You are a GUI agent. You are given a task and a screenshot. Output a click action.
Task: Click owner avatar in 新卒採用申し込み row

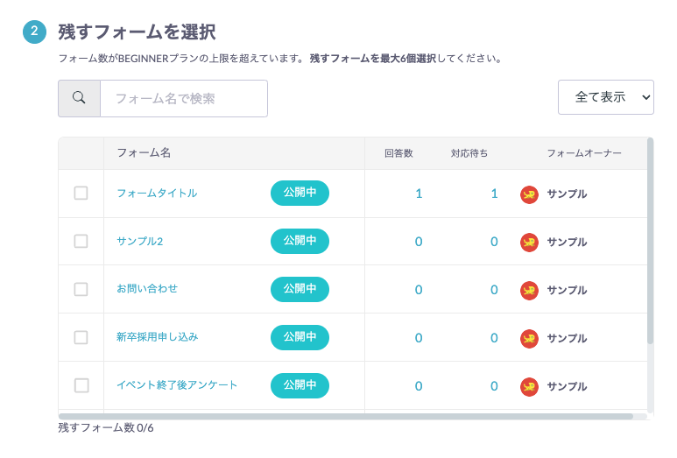click(x=529, y=339)
